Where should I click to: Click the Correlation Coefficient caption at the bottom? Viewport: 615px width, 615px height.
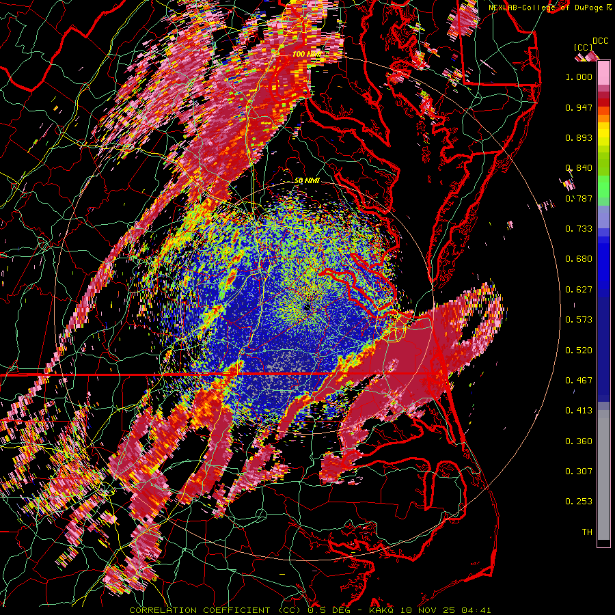click(x=310, y=610)
